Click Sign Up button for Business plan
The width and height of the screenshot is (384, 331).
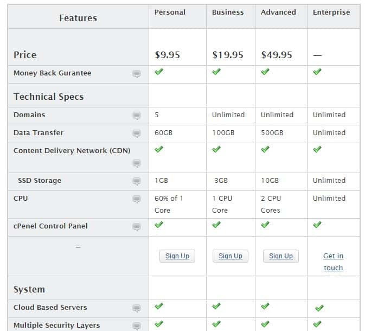tap(231, 256)
